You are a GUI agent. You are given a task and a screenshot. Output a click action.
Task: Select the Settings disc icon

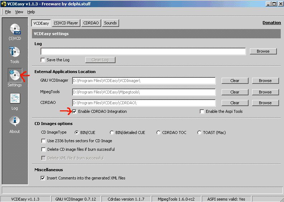(15, 75)
